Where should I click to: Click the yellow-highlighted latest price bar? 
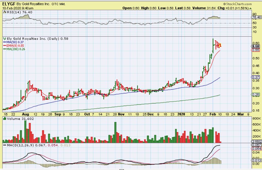pyautogui.click(x=220, y=45)
